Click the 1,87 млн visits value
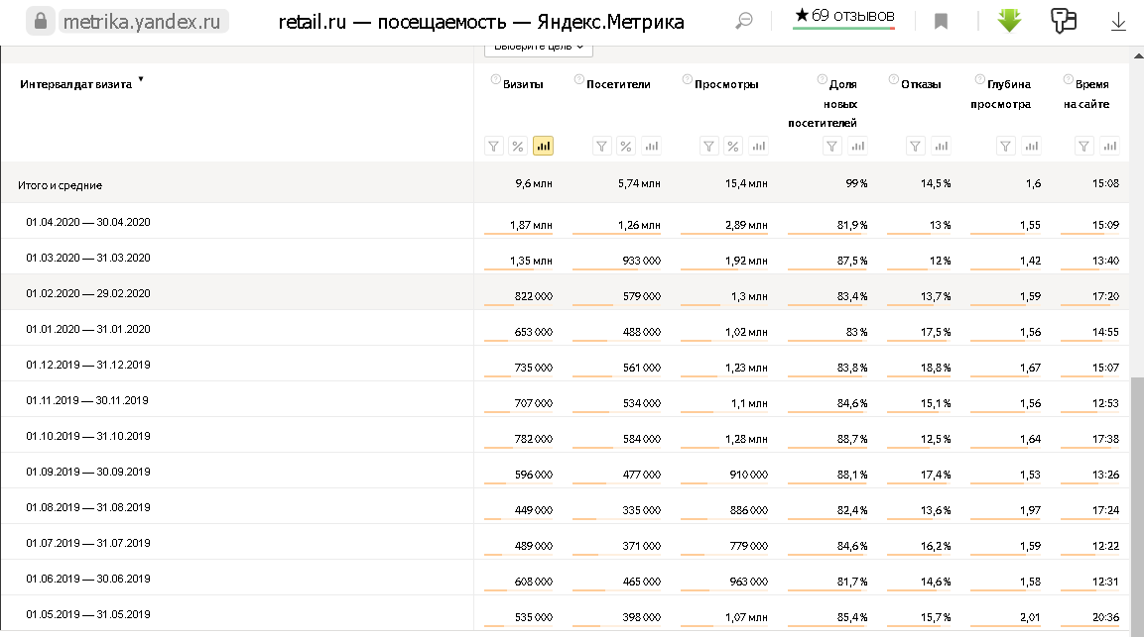 (x=531, y=225)
